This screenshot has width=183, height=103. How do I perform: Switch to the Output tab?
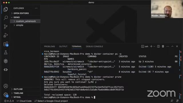tap(63, 46)
